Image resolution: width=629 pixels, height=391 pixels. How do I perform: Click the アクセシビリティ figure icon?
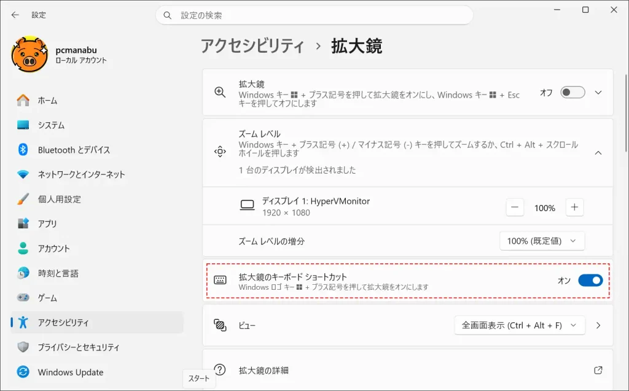point(23,322)
